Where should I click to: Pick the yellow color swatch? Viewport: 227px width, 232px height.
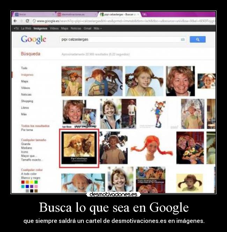pyautogui.click(x=32, y=182)
